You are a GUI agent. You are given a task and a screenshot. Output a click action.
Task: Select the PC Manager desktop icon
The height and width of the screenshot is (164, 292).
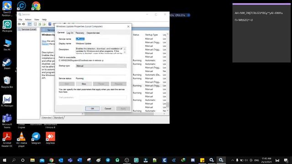(x=7, y=101)
